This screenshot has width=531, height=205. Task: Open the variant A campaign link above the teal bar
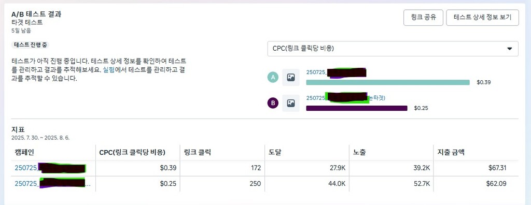(336, 72)
